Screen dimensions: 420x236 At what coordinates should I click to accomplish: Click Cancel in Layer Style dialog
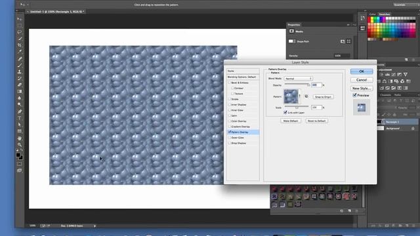(x=362, y=80)
